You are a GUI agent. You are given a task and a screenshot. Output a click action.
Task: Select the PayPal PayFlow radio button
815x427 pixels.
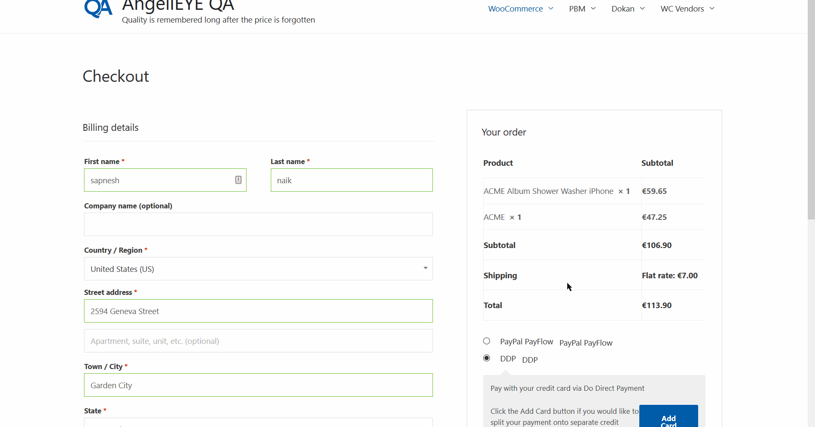pyautogui.click(x=487, y=341)
